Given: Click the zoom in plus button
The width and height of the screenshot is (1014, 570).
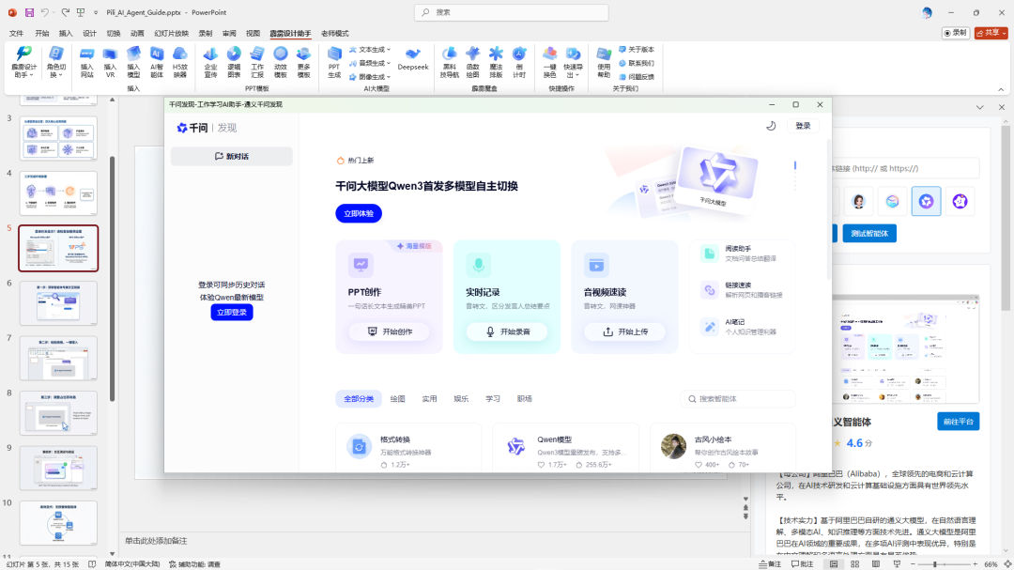Looking at the screenshot, I should 976,564.
